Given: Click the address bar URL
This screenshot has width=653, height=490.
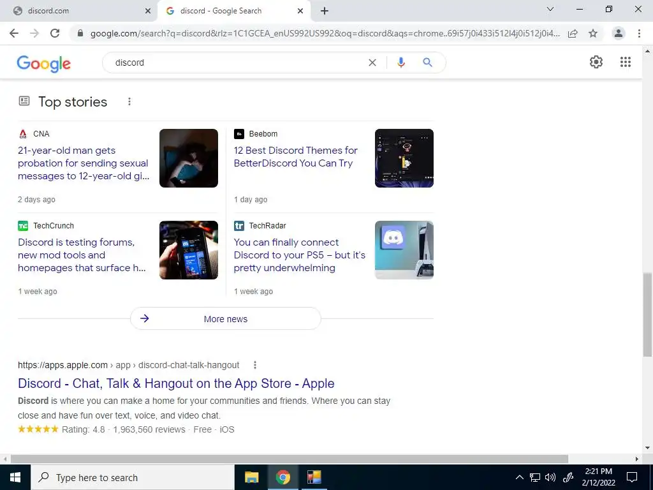Looking at the screenshot, I should point(325,33).
